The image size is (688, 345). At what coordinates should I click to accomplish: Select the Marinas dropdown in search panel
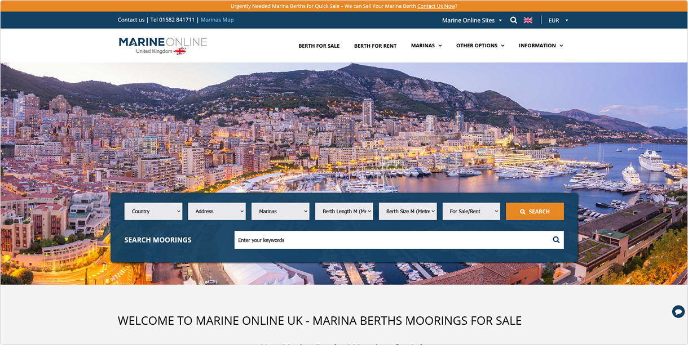tap(280, 211)
